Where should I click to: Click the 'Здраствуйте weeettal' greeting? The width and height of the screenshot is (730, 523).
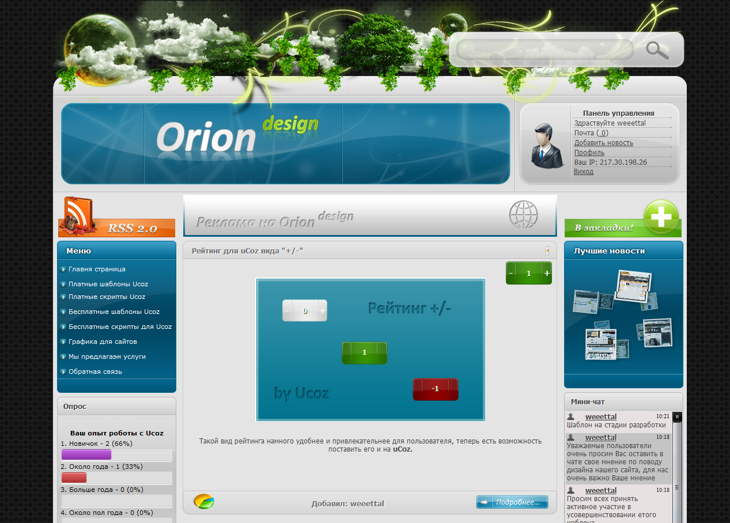click(x=610, y=123)
